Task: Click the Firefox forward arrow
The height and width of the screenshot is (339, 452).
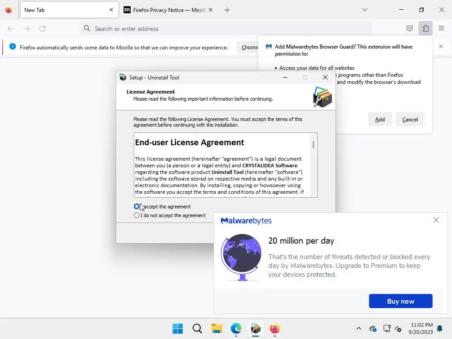Action: pos(26,29)
